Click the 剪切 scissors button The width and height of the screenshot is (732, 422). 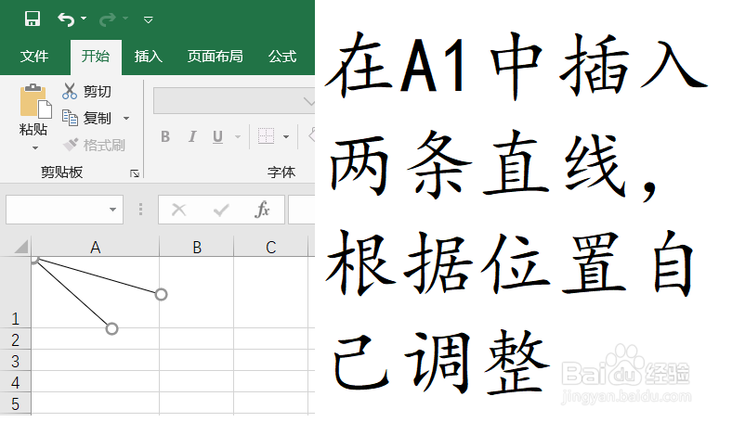tap(86, 91)
